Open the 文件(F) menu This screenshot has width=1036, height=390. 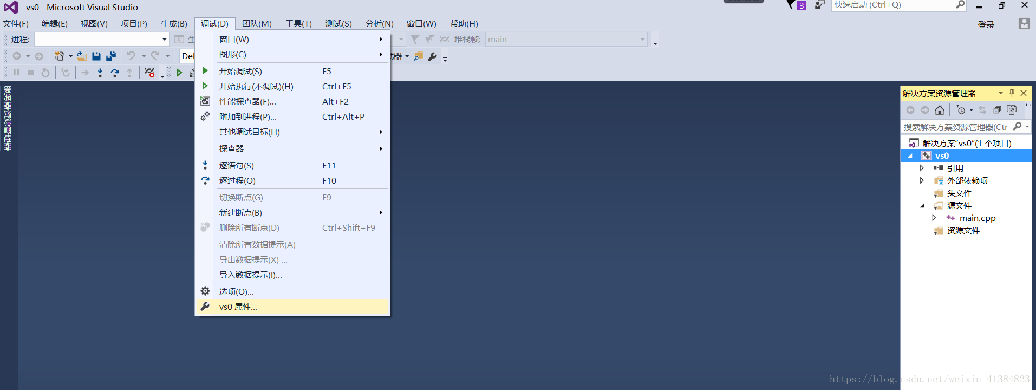pos(16,24)
